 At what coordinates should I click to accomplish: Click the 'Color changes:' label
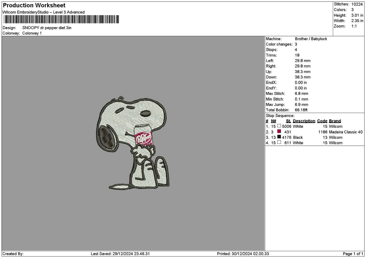[x=279, y=44]
